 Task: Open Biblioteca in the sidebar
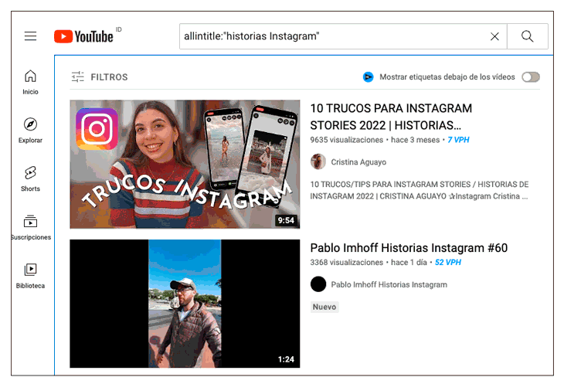[x=30, y=276]
